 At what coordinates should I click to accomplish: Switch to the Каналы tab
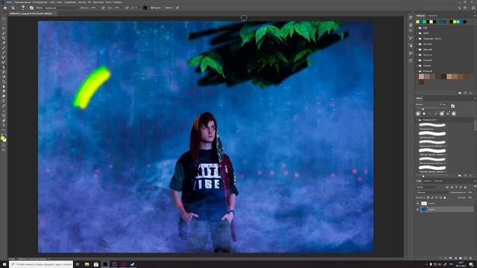click(x=428, y=181)
